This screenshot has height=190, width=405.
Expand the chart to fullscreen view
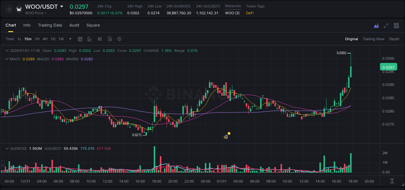[386, 26]
